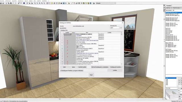Click the yellow square view icon

(52, 3)
